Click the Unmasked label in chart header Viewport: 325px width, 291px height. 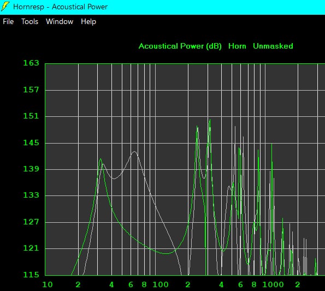click(x=273, y=46)
